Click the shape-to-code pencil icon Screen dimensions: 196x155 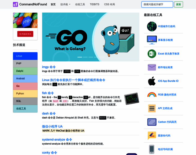(x=152, y=135)
